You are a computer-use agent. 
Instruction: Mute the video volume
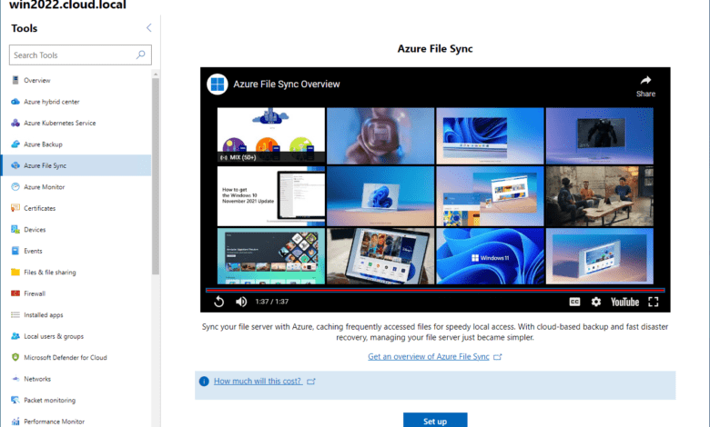(241, 302)
